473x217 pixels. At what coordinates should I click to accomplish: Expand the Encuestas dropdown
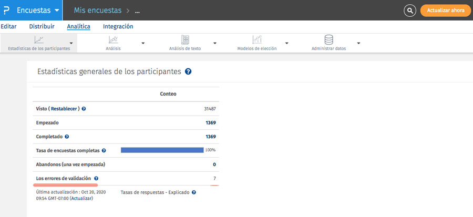57,11
